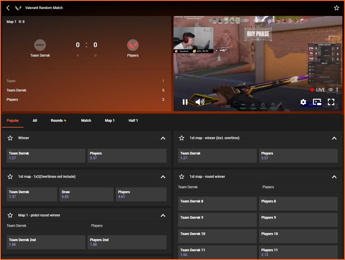Select Team Derrek 8 round winner
This screenshot has width=345, height=260.
click(217, 204)
